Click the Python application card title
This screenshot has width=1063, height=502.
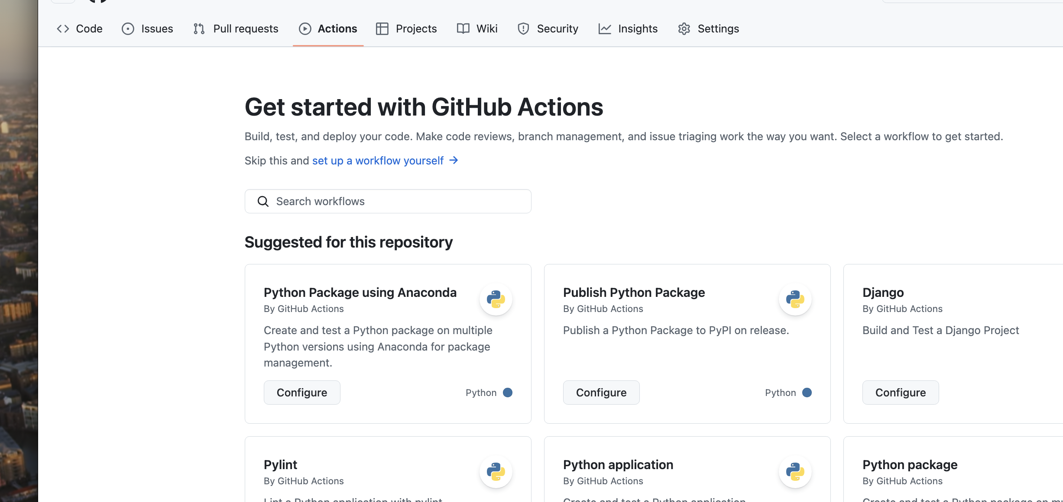[618, 465]
